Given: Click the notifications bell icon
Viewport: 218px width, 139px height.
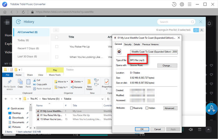Looking at the screenshot, I should pyautogui.click(x=209, y=23).
